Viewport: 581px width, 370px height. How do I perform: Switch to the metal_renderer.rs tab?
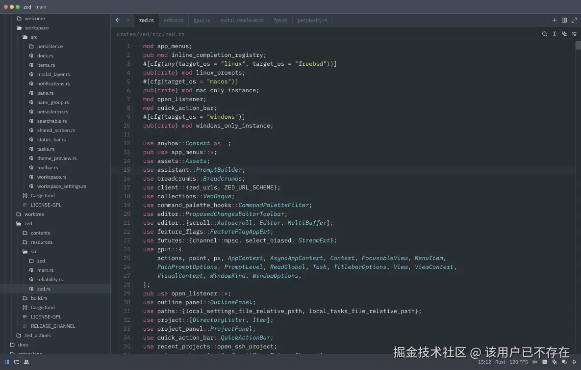coord(242,20)
